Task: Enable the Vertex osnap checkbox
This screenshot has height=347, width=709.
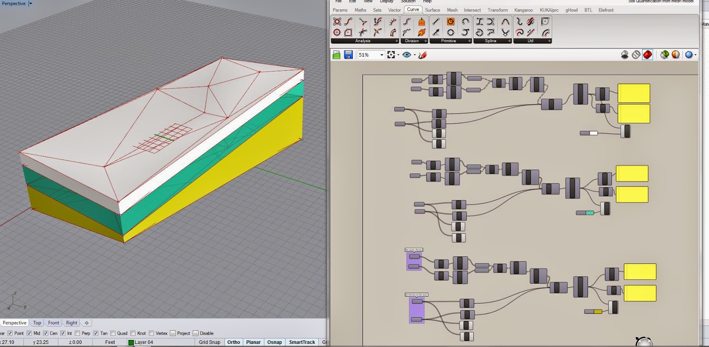Action: click(152, 333)
